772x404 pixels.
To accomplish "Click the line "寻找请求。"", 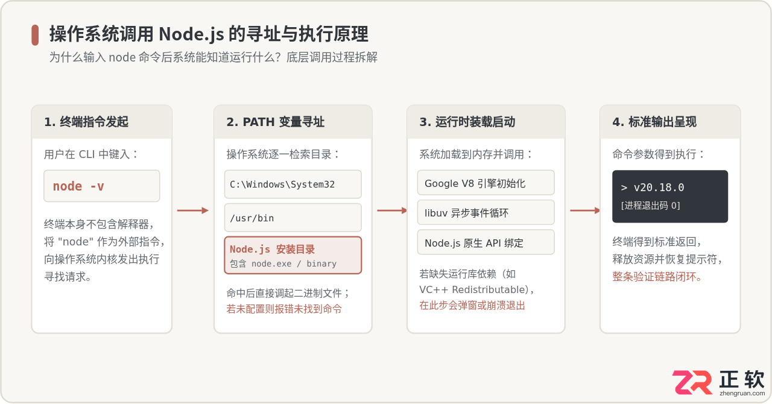I will tap(68, 277).
